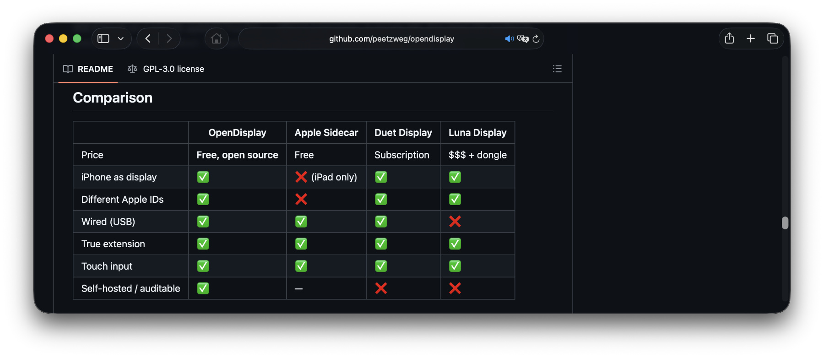Click the green full-screen window button
Screen dimensions: 824x358
[x=77, y=38]
